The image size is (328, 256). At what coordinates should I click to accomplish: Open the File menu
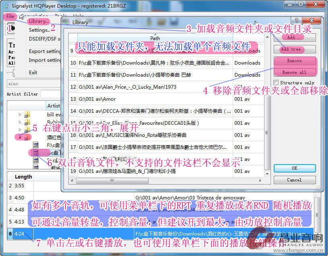pos(10,16)
